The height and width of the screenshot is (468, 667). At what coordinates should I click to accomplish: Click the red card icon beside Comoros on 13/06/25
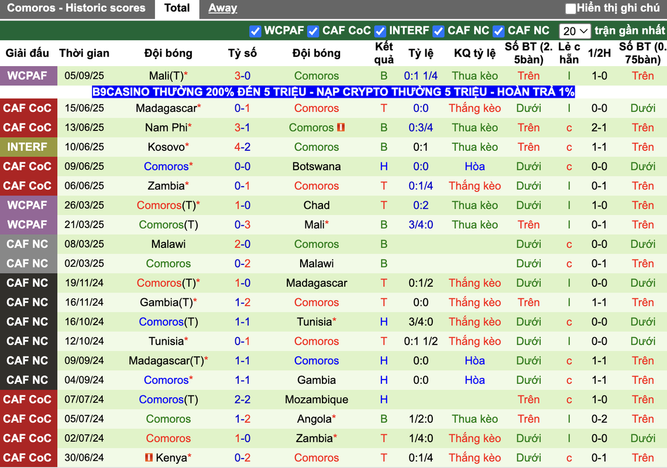(341, 127)
